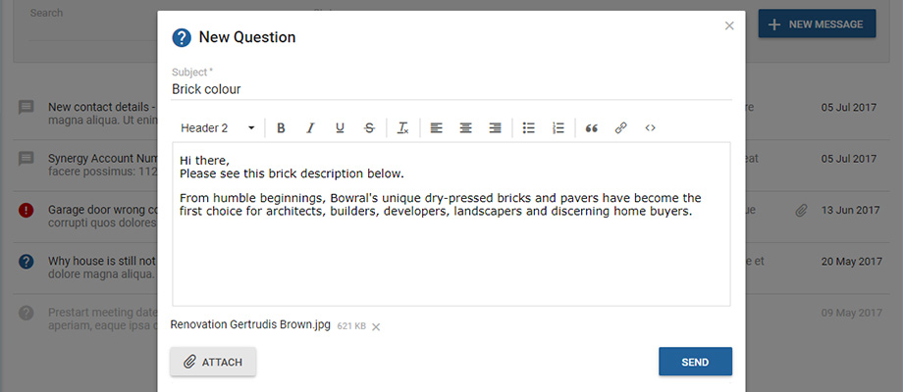Insert a block quote
Viewport: 903px width, 392px height.
[591, 128]
